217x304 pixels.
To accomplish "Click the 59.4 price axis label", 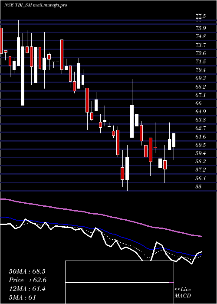I will pos(201,153).
